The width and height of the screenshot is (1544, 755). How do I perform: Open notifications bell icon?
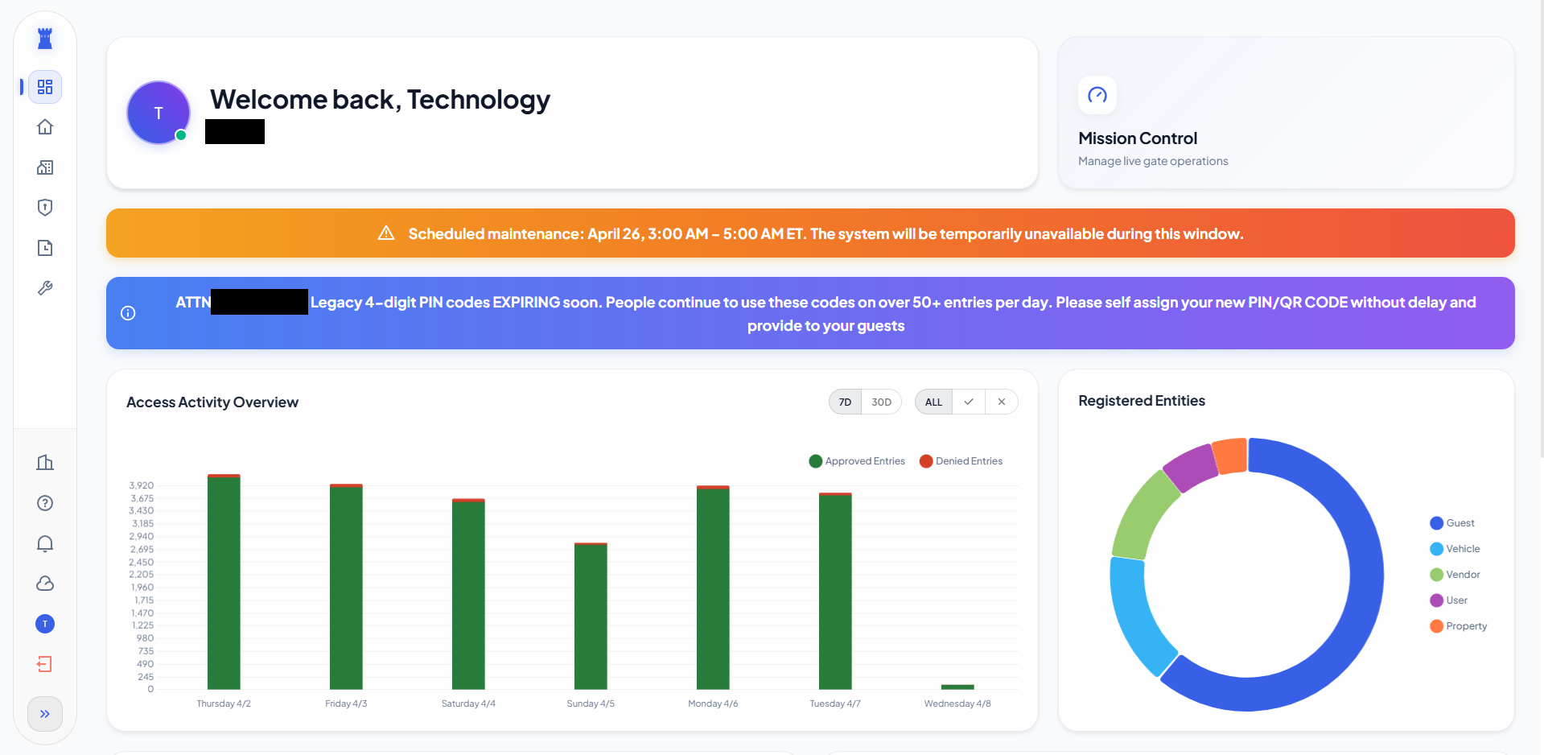45,543
